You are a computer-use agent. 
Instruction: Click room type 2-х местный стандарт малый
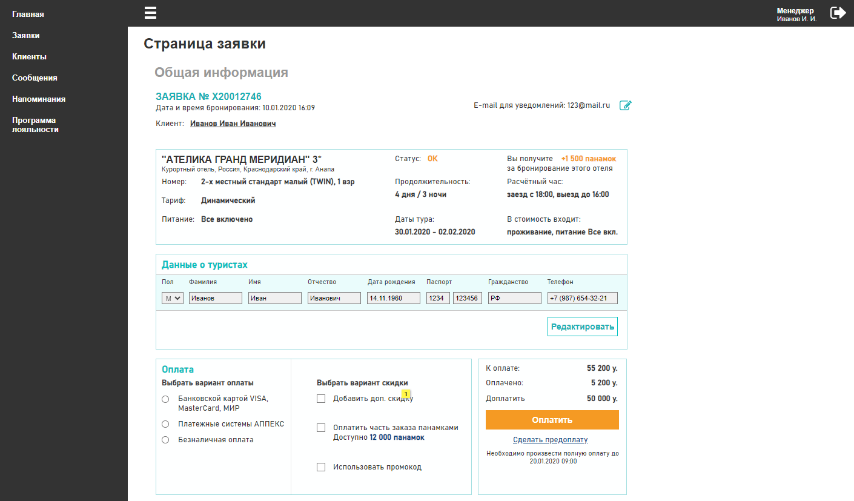coord(278,182)
